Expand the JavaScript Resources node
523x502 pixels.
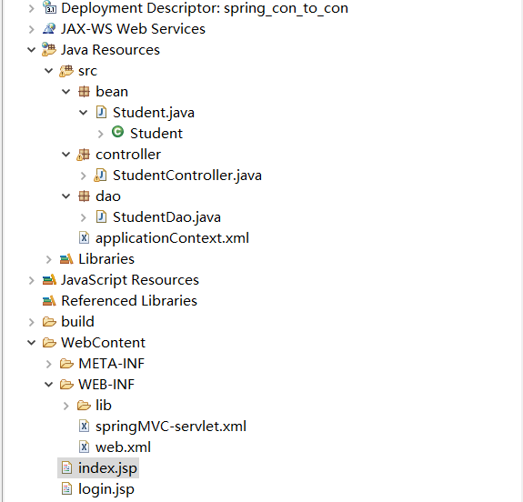(x=32, y=280)
